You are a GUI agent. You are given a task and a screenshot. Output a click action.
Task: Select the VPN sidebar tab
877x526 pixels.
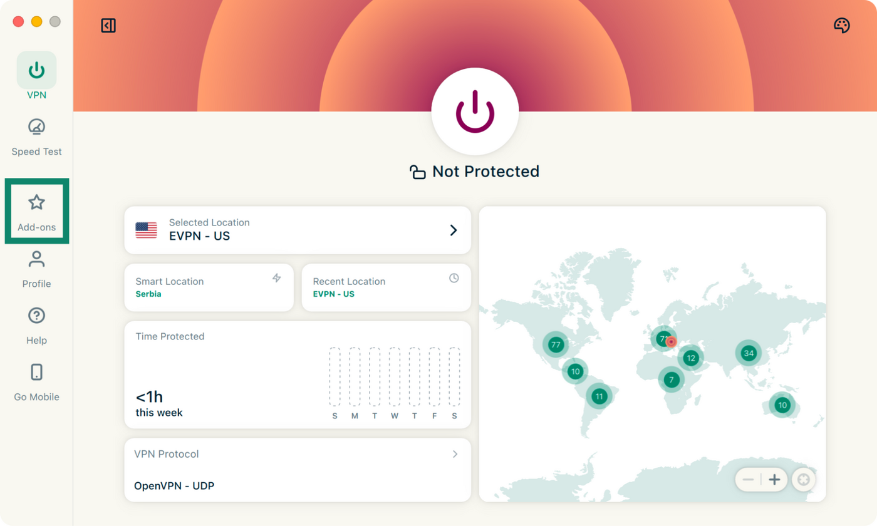(36, 76)
